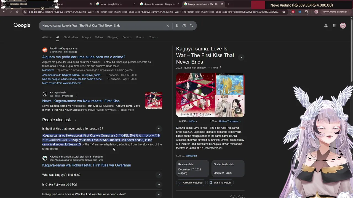Open 'News: Kaguya-sama wa Kokurasetai: First Kiss' link
The image size is (353, 198).
tap(83, 101)
